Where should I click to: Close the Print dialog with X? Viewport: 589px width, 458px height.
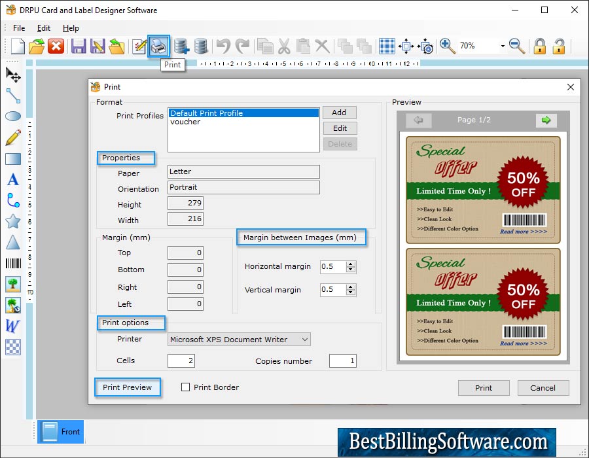coord(571,87)
